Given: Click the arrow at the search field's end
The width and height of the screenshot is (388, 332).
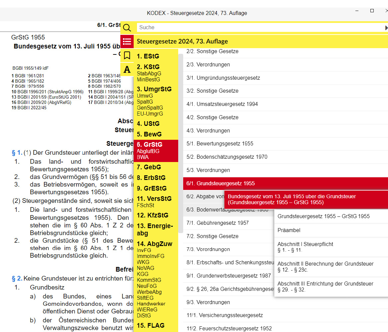Looking at the screenshot, I should pyautogui.click(x=386, y=28).
